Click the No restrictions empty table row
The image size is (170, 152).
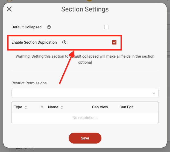[x=85, y=118]
